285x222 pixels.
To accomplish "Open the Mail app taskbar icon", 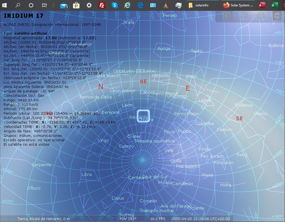I will (x=64, y=5).
